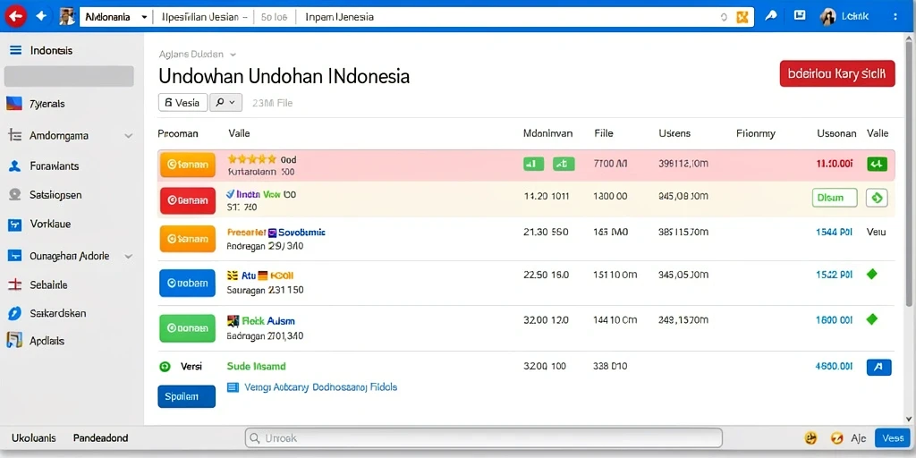Screen dimensions: 916x458
Task: Open the search filter dropdown beside 6 Vesia
Action: click(x=225, y=102)
